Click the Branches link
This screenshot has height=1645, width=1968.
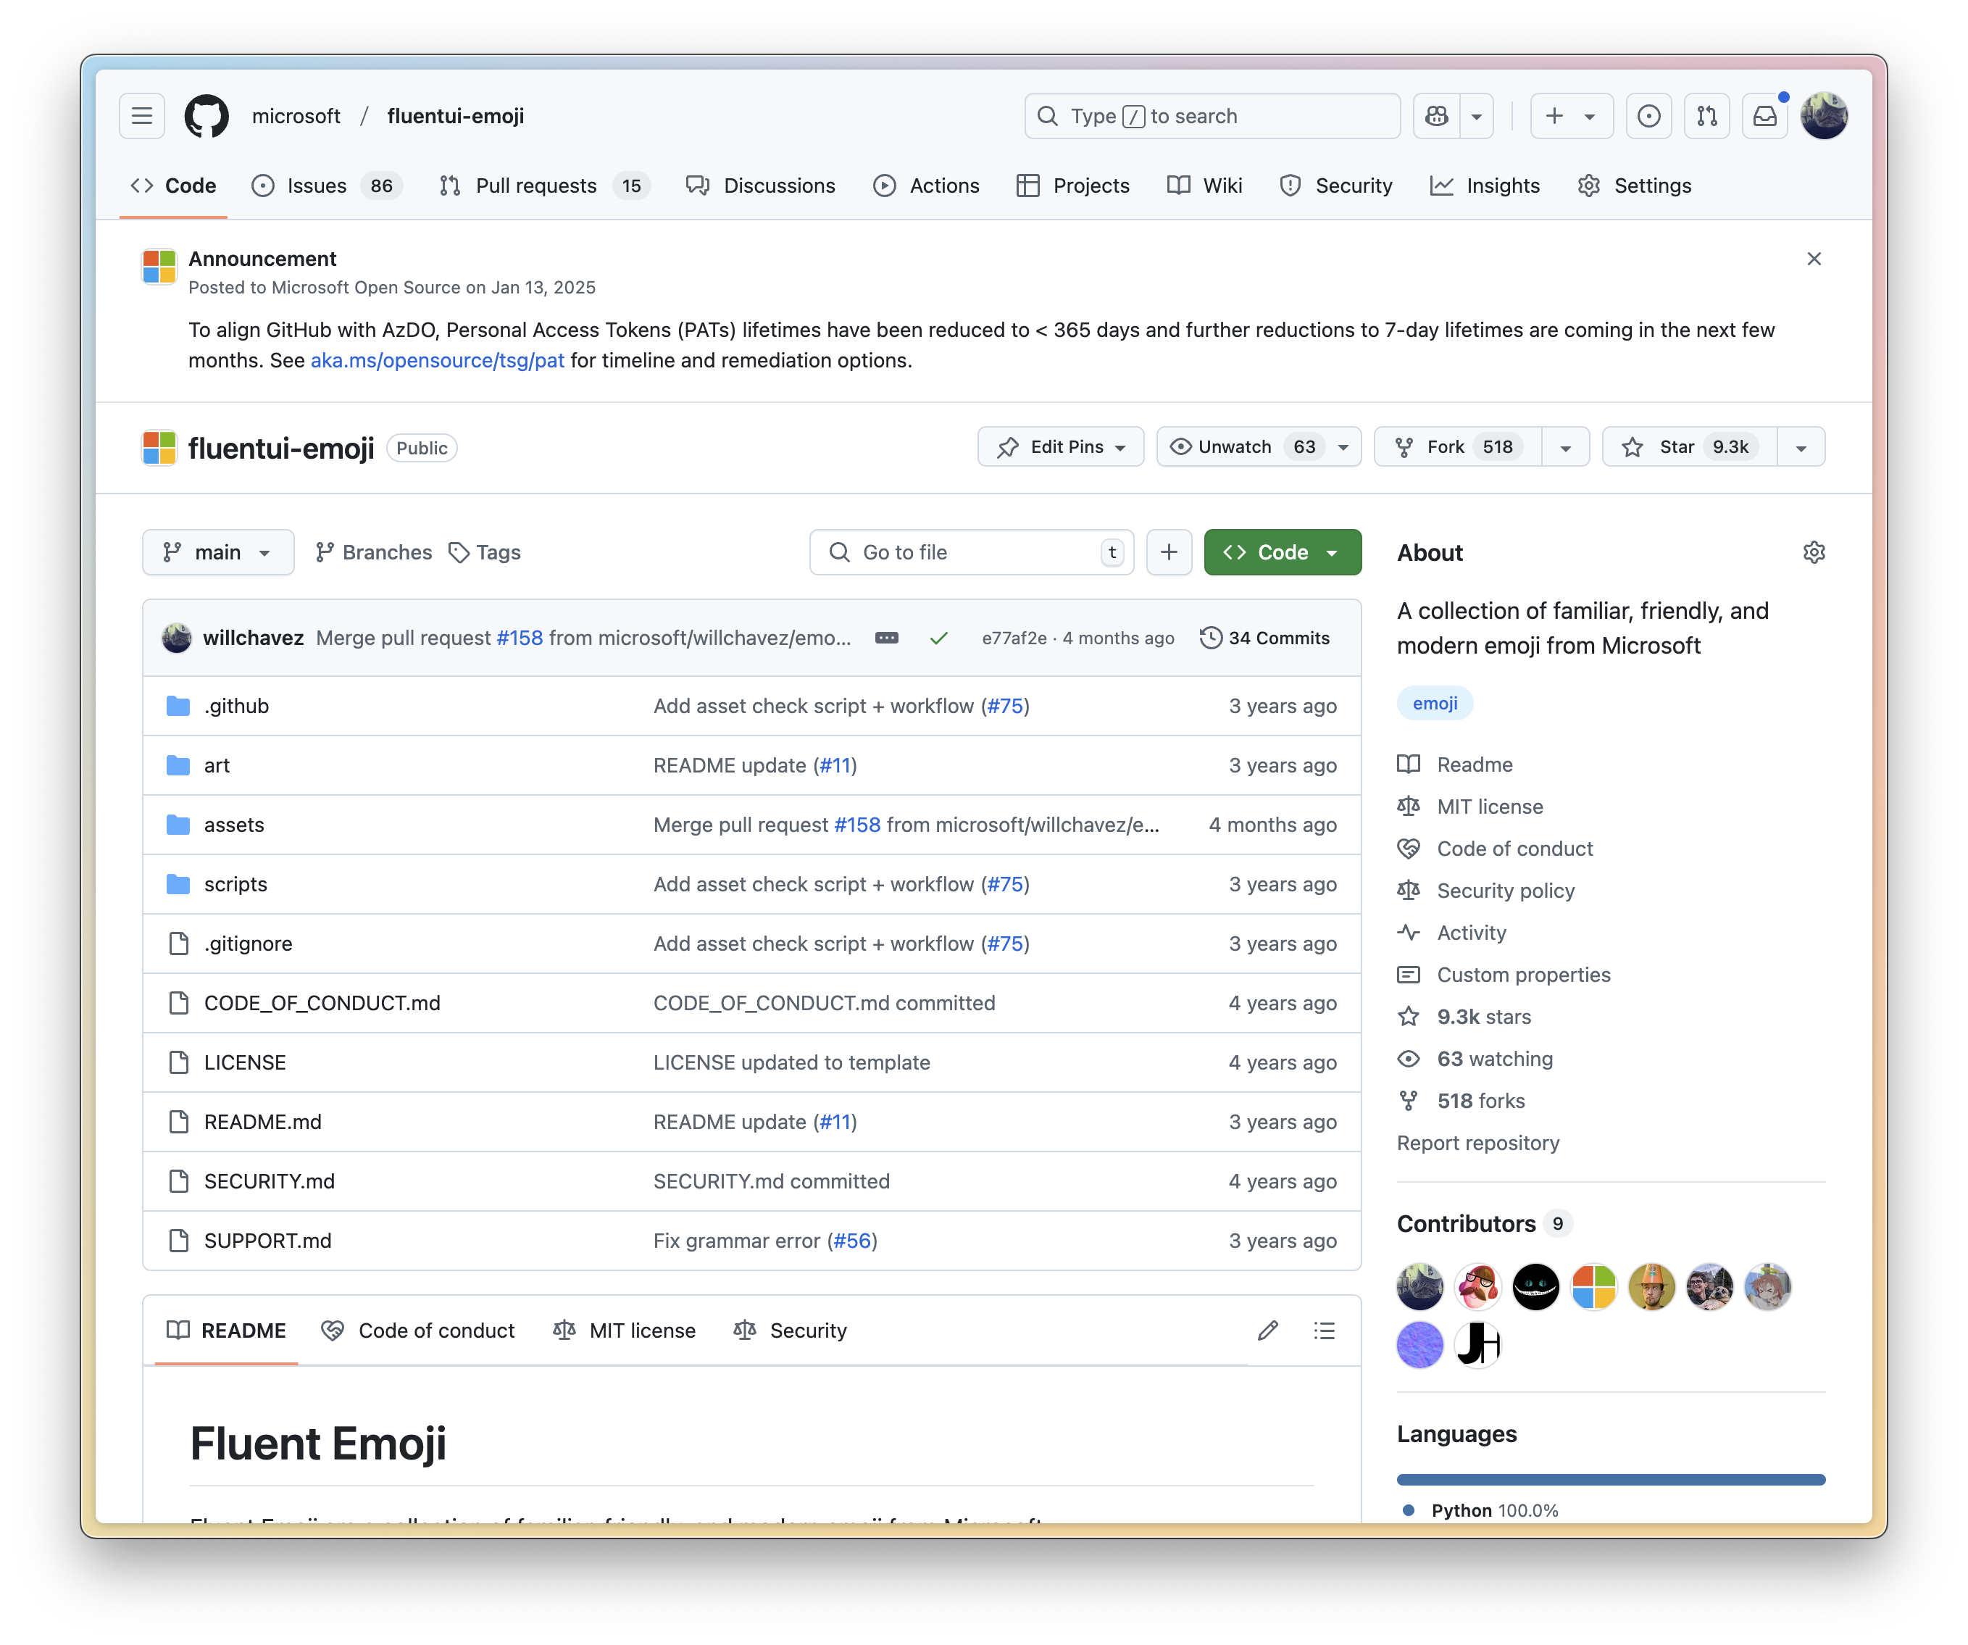click(374, 552)
